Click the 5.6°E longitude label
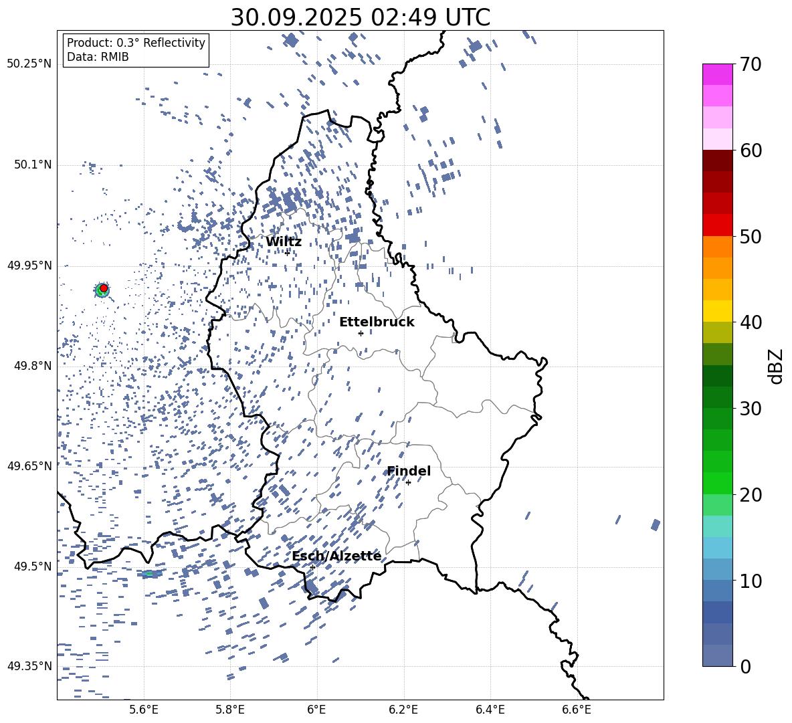Viewport: 792px width, 723px height. point(143,710)
